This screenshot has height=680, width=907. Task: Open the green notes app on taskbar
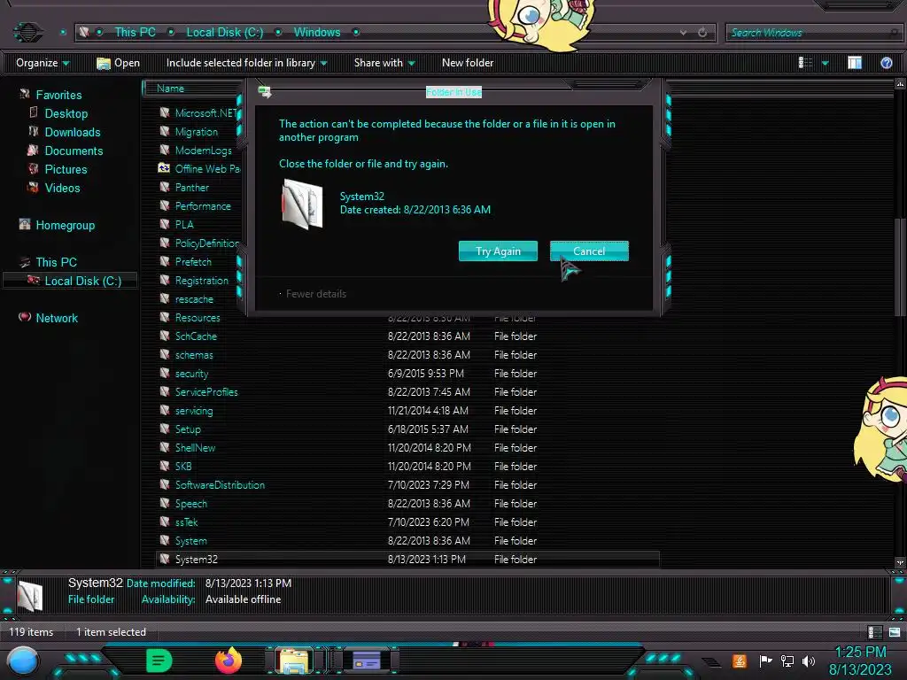159,661
